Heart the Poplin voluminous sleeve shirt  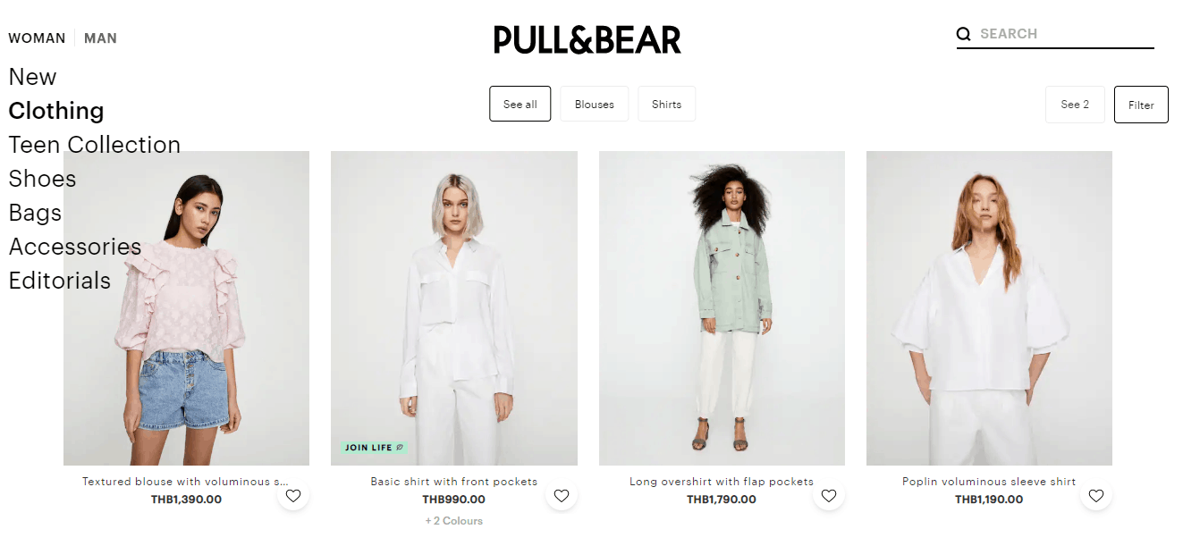click(x=1096, y=495)
